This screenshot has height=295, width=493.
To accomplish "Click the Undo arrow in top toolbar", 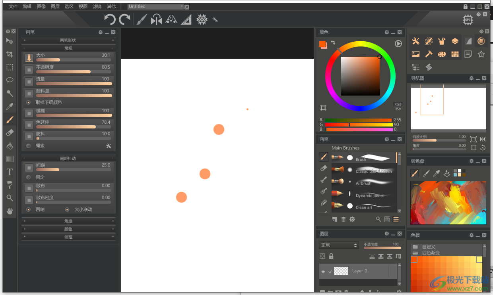I will [110, 19].
